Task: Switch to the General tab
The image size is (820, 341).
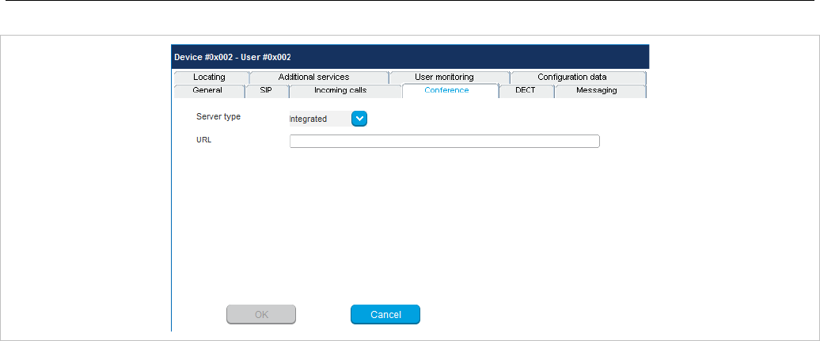Action: [209, 91]
